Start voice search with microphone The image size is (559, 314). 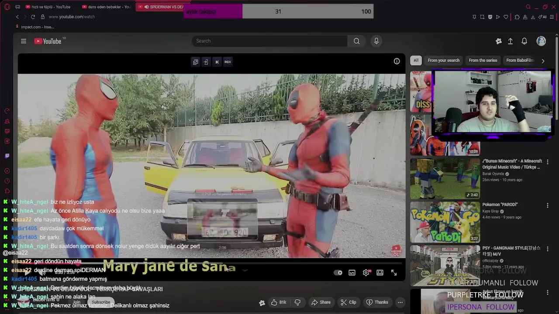pyautogui.click(x=376, y=41)
